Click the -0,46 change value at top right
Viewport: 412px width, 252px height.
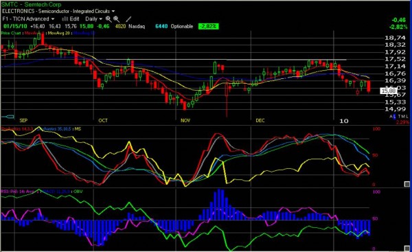pos(398,20)
